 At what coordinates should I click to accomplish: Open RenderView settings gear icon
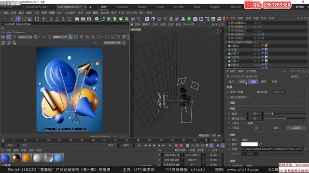pos(124,43)
